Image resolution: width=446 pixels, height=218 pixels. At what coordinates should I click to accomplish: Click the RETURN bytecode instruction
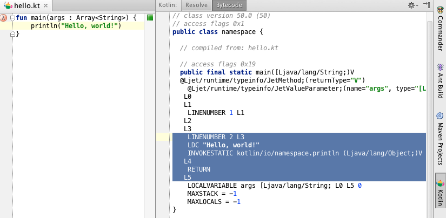click(199, 169)
